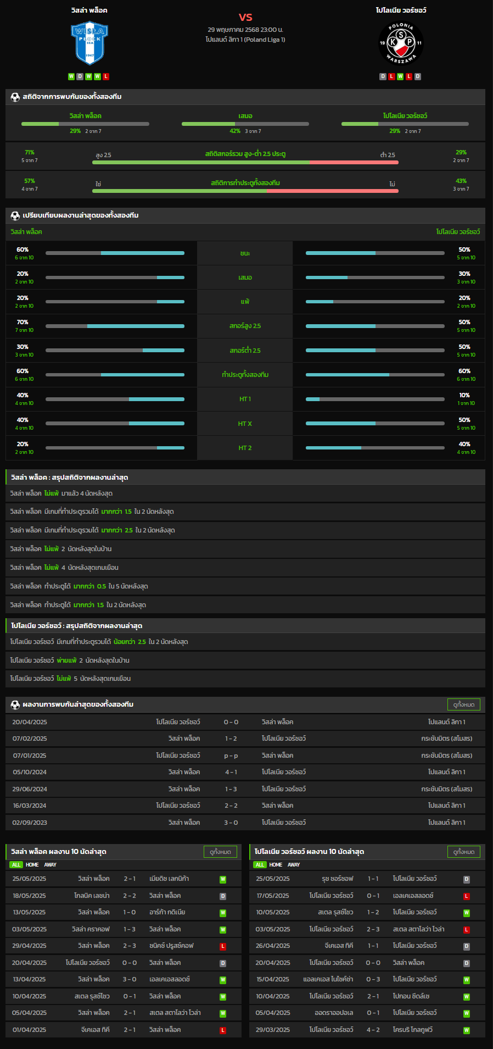493x1049 pixels.
Task: Click L badge in 17/05/2025 โปโลเนีย วอร์ซอว์ 0-1 row
Action: [467, 896]
